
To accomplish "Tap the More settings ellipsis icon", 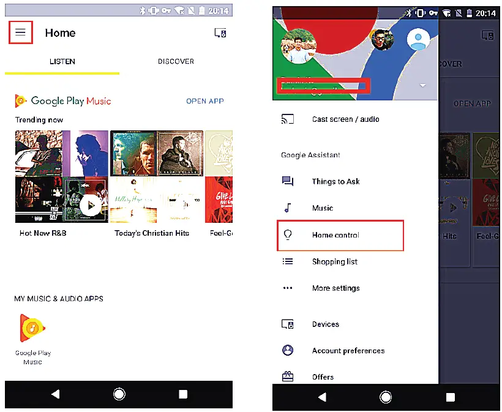I will click(288, 288).
